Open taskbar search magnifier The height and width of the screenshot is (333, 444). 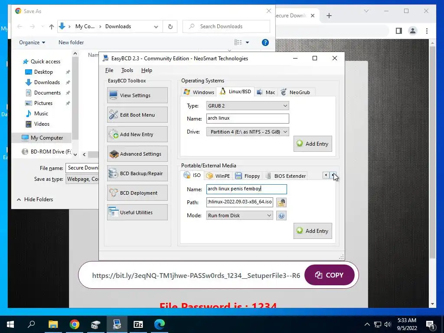point(31,324)
